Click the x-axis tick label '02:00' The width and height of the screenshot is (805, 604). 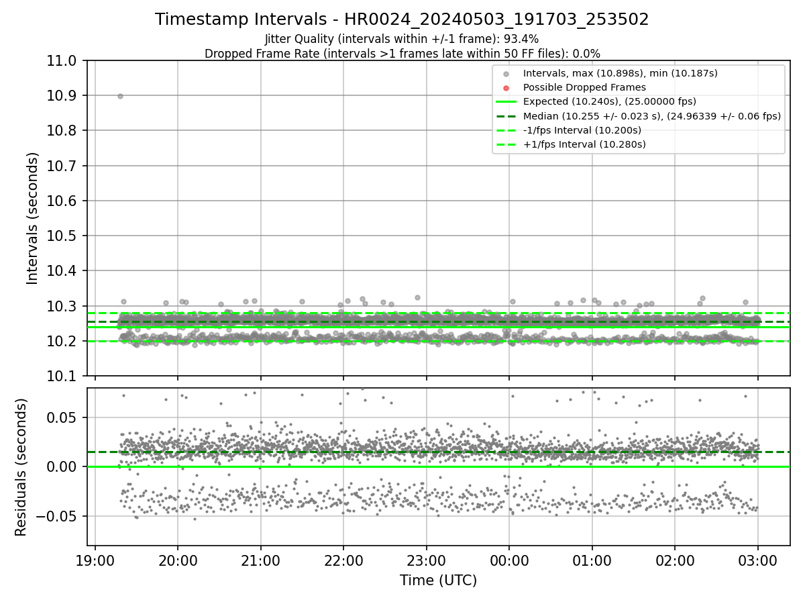[675, 560]
